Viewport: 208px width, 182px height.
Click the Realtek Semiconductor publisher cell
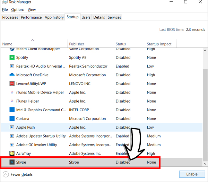point(88,66)
